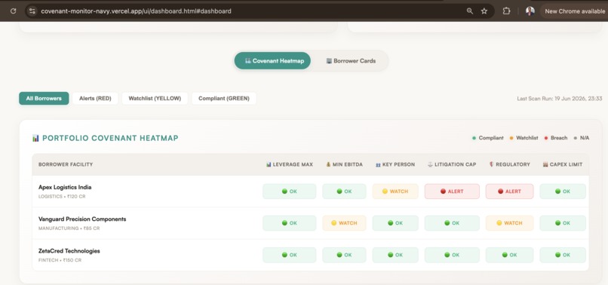Click ZetaCred Capex Limit OK cell
This screenshot has height=285, width=608.
pos(563,255)
